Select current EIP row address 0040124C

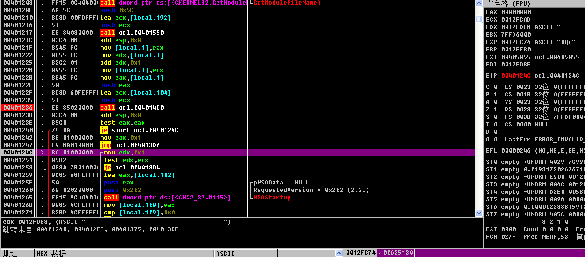(18, 153)
